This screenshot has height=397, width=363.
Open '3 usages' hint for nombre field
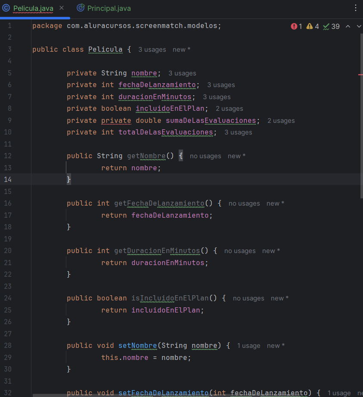point(182,73)
